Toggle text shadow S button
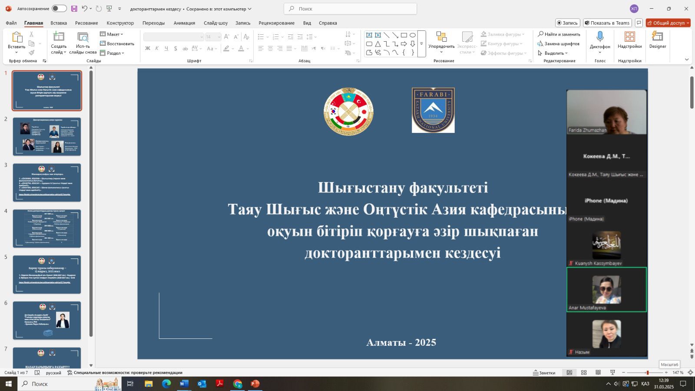Screen dimensions: 695x391 coord(175,48)
